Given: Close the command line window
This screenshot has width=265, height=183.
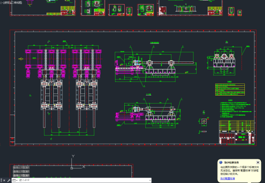Looking at the screenshot, I should tap(4, 180).
